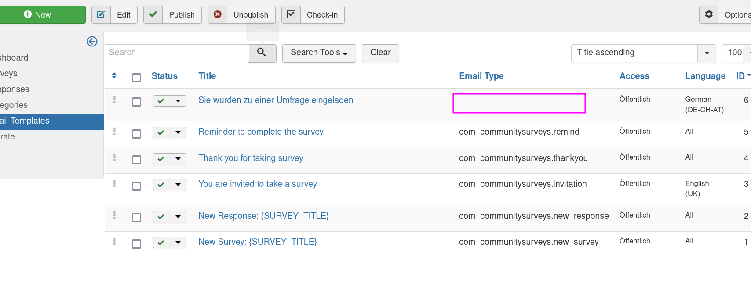This screenshot has height=300, width=751.
Task: Click the Unpublish toolbar button
Action: click(242, 14)
